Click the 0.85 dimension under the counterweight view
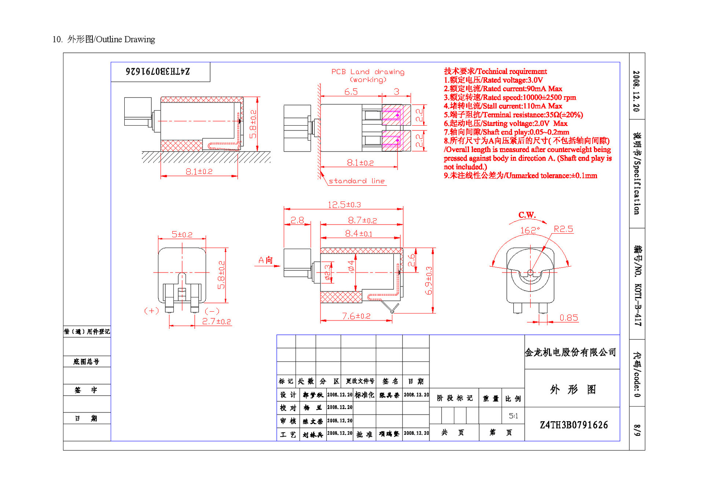The height and width of the screenshot is (497, 704). (568, 318)
